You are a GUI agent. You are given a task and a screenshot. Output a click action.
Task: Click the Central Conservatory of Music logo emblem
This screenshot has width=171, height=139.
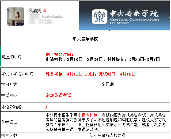(x=100, y=17)
